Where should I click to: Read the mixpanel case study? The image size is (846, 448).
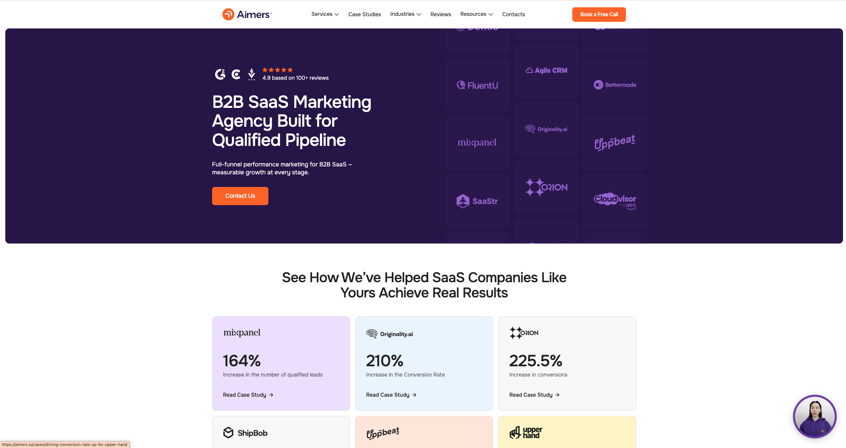tap(248, 395)
